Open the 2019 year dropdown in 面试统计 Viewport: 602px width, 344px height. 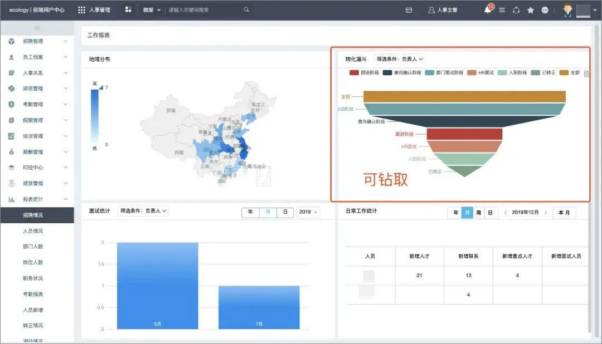point(308,212)
